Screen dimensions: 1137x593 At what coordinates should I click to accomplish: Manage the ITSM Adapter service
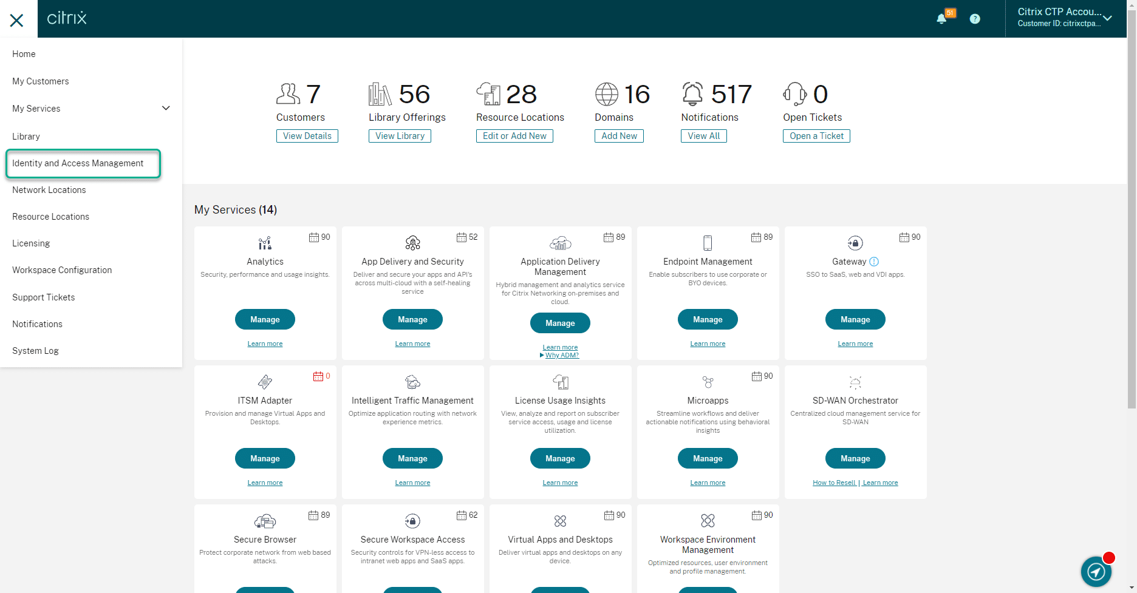click(265, 458)
